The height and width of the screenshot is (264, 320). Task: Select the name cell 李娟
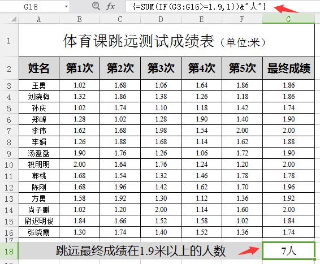(39, 142)
